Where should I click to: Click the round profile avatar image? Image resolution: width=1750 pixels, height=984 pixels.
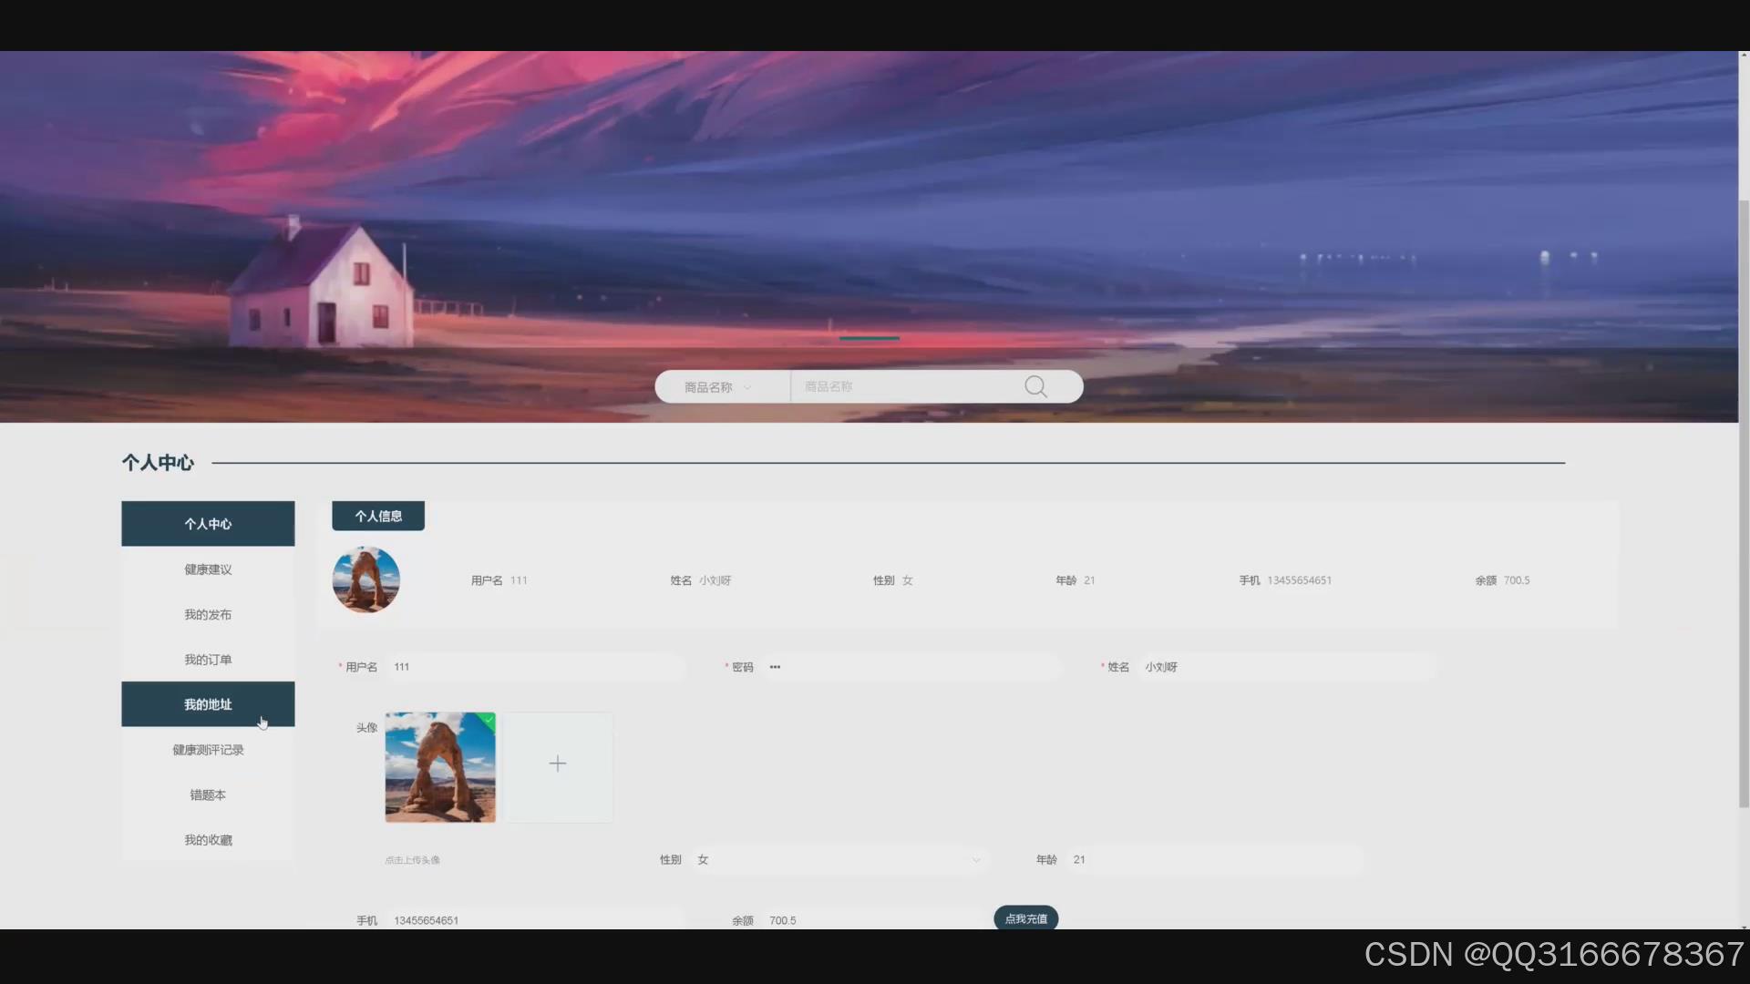pos(366,580)
